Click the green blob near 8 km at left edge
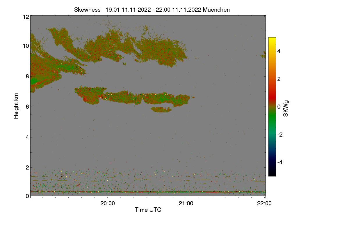The height and width of the screenshot is (233, 349). coord(33,81)
